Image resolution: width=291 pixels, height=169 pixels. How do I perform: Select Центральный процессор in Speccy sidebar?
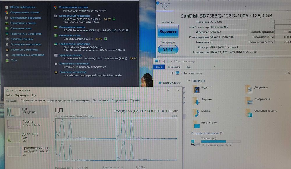[26, 18]
